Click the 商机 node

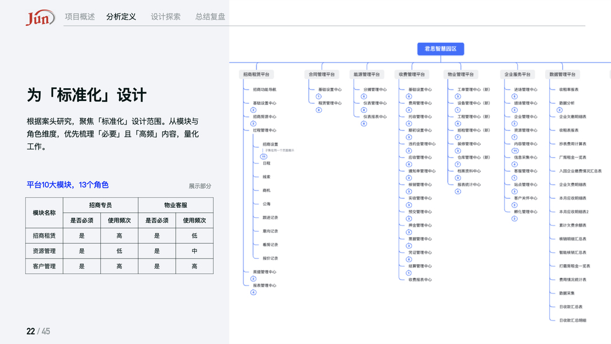pyautogui.click(x=266, y=190)
